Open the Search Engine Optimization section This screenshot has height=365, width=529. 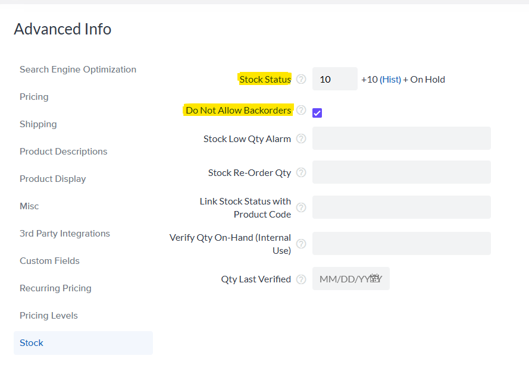coord(78,70)
